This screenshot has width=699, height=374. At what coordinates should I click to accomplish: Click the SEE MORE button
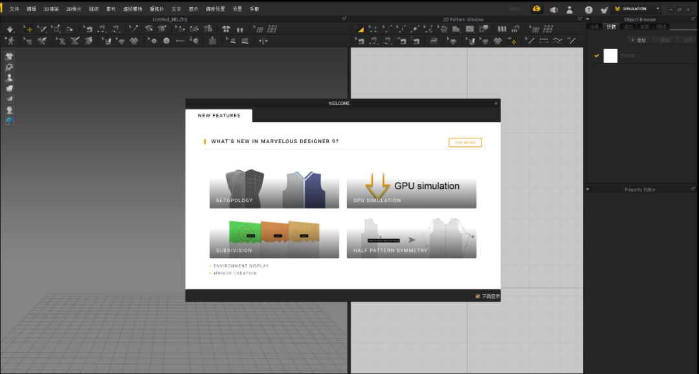point(465,142)
